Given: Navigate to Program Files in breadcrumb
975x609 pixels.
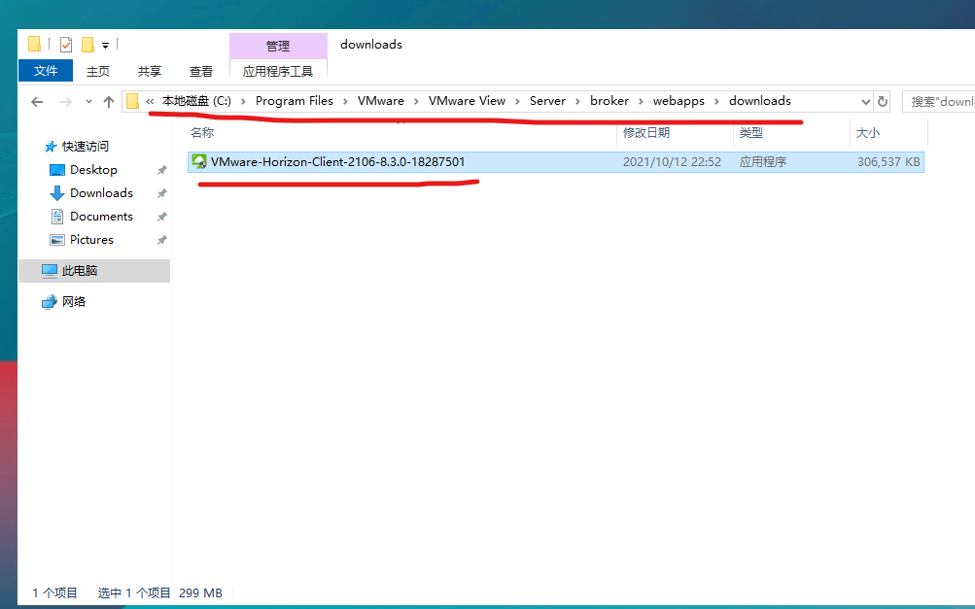Looking at the screenshot, I should pyautogui.click(x=295, y=101).
